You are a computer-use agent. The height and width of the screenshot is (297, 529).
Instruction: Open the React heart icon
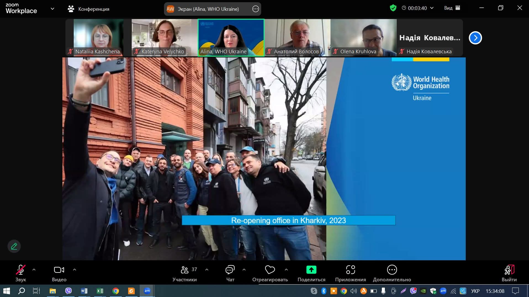click(x=270, y=270)
